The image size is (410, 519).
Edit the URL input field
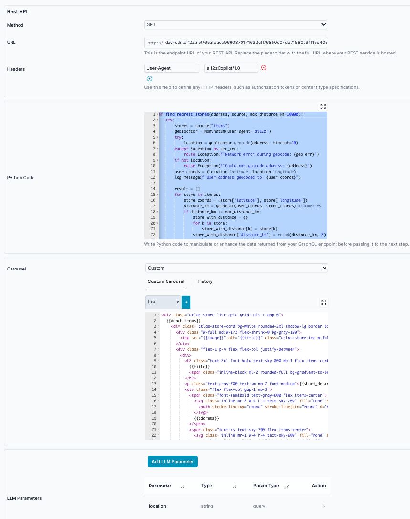(x=236, y=43)
